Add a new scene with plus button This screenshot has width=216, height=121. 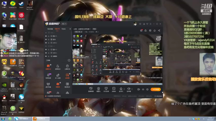[x=70, y=29]
